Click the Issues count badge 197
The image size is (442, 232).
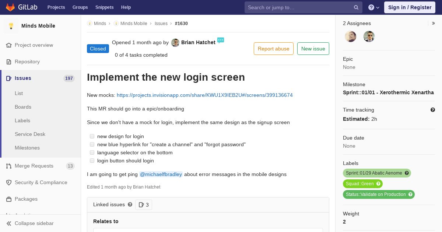69,78
